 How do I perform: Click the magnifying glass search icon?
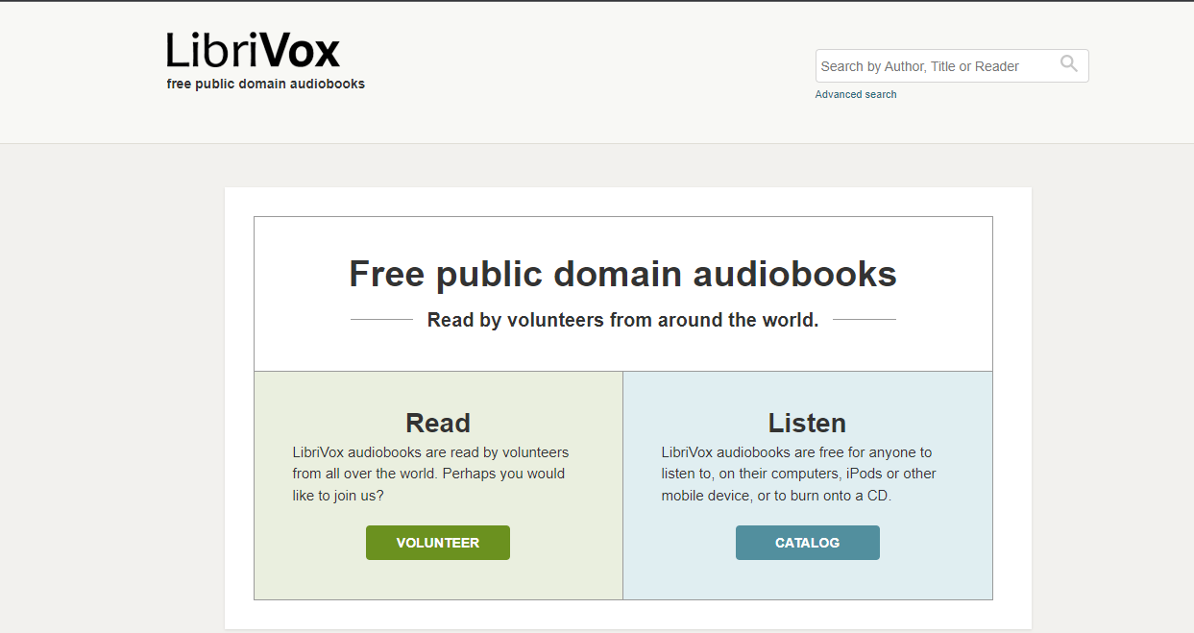(x=1069, y=64)
